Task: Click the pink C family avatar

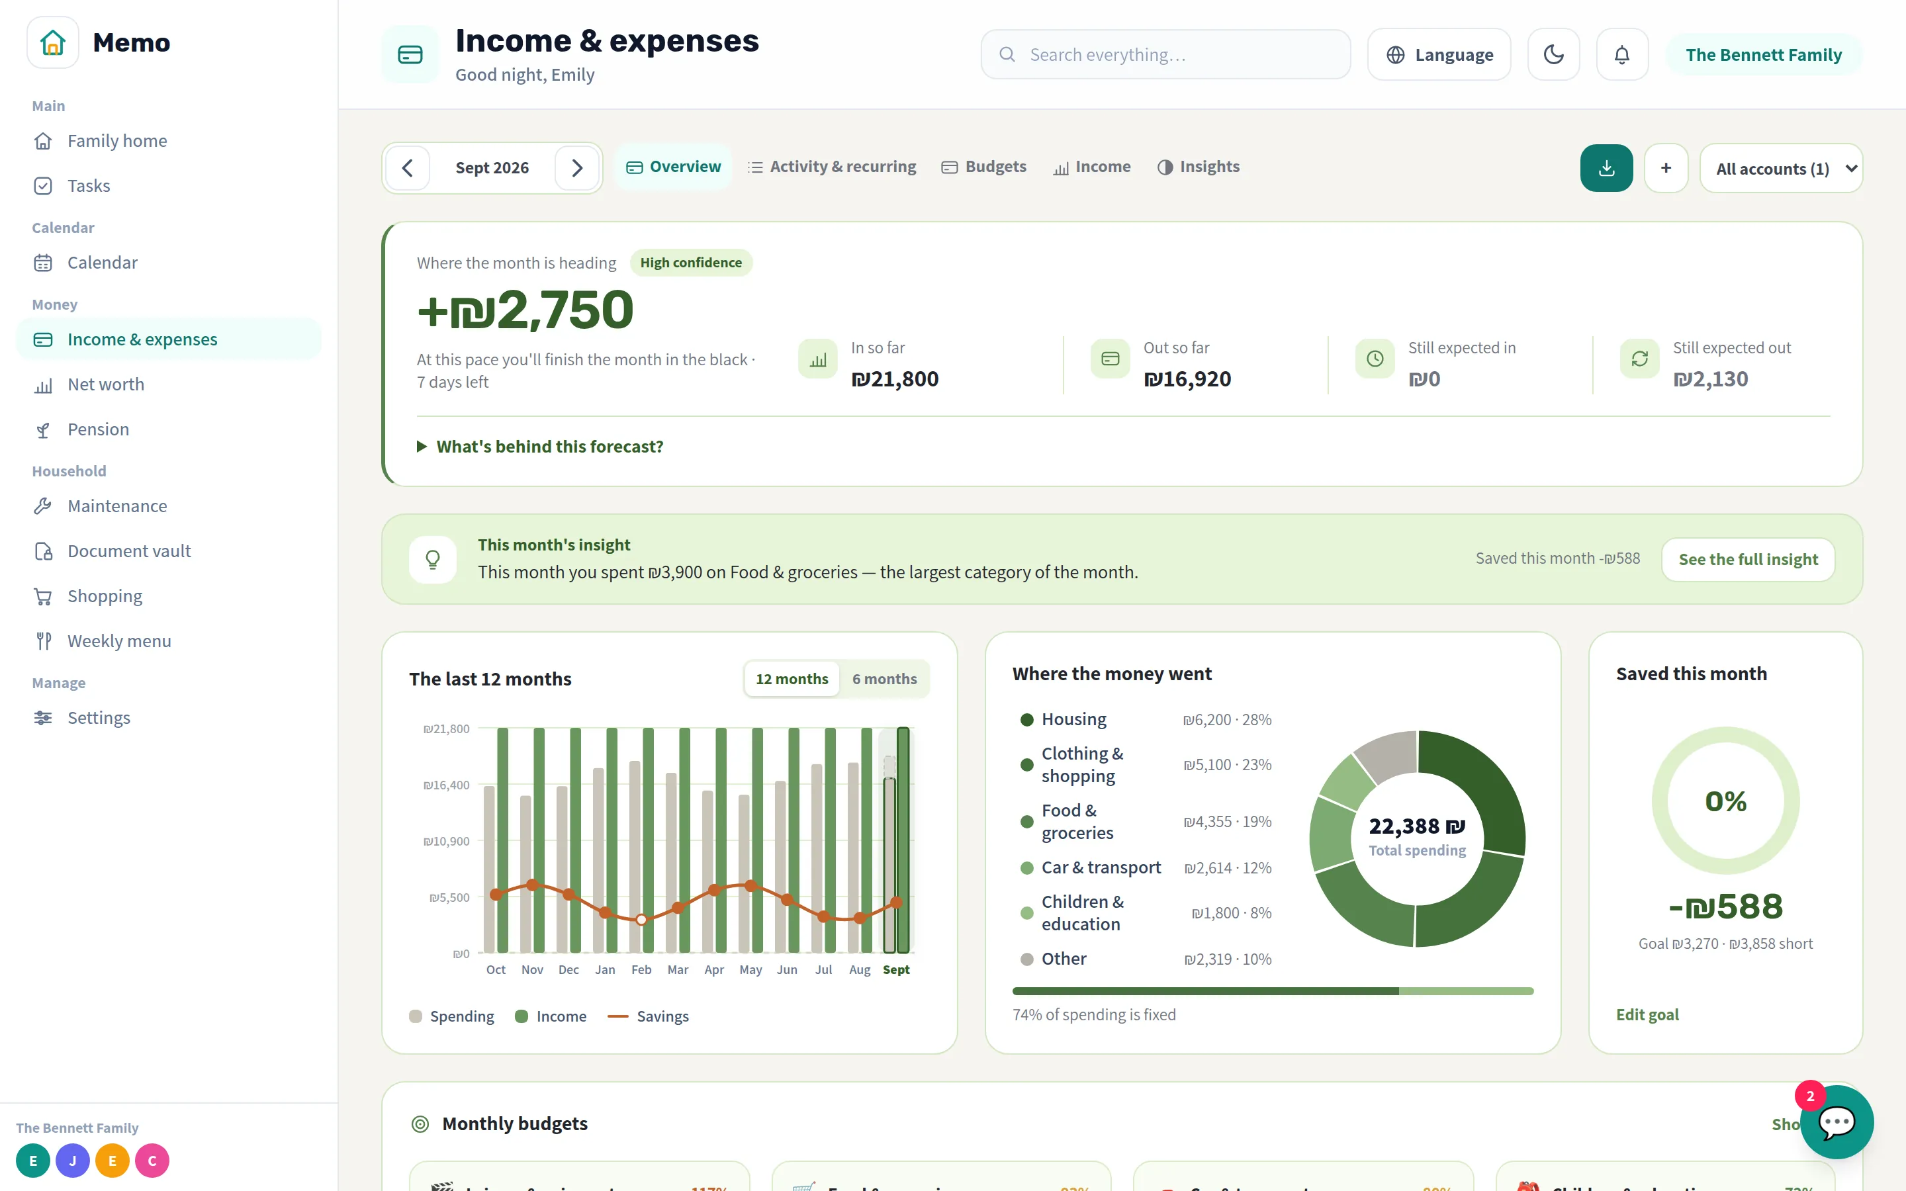Action: coord(152,1161)
